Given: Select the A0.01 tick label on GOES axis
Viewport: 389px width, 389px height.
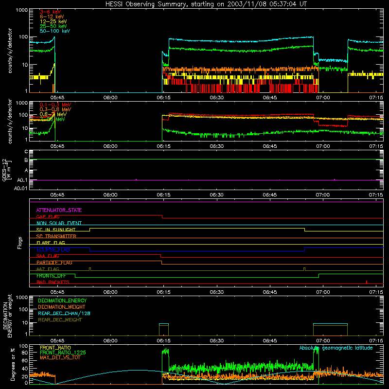Looking at the screenshot, I should [x=21, y=188].
